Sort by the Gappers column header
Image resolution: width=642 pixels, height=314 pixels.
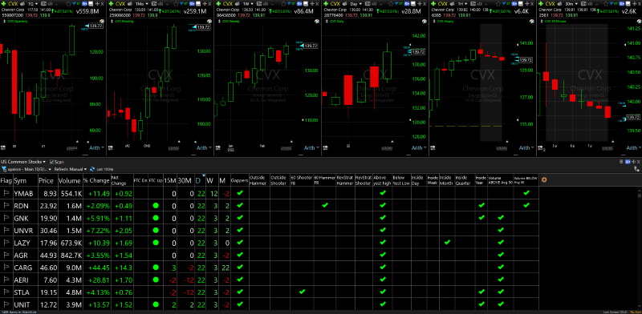pos(239,180)
